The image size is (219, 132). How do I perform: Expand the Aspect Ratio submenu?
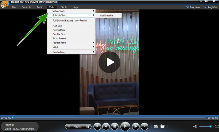point(72,43)
